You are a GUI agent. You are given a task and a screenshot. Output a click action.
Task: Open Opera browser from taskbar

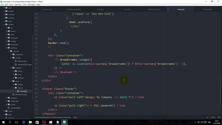click(44, 122)
